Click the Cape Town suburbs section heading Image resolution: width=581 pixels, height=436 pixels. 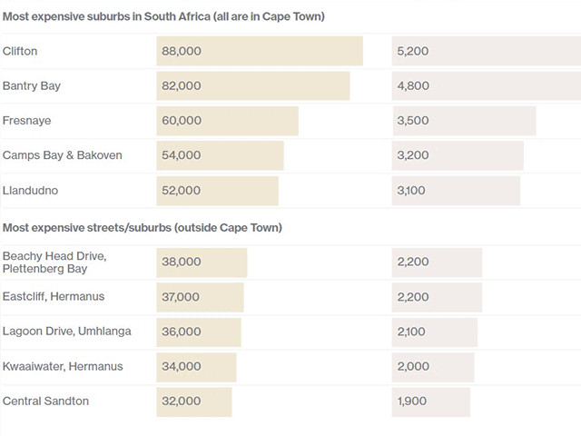point(163,16)
